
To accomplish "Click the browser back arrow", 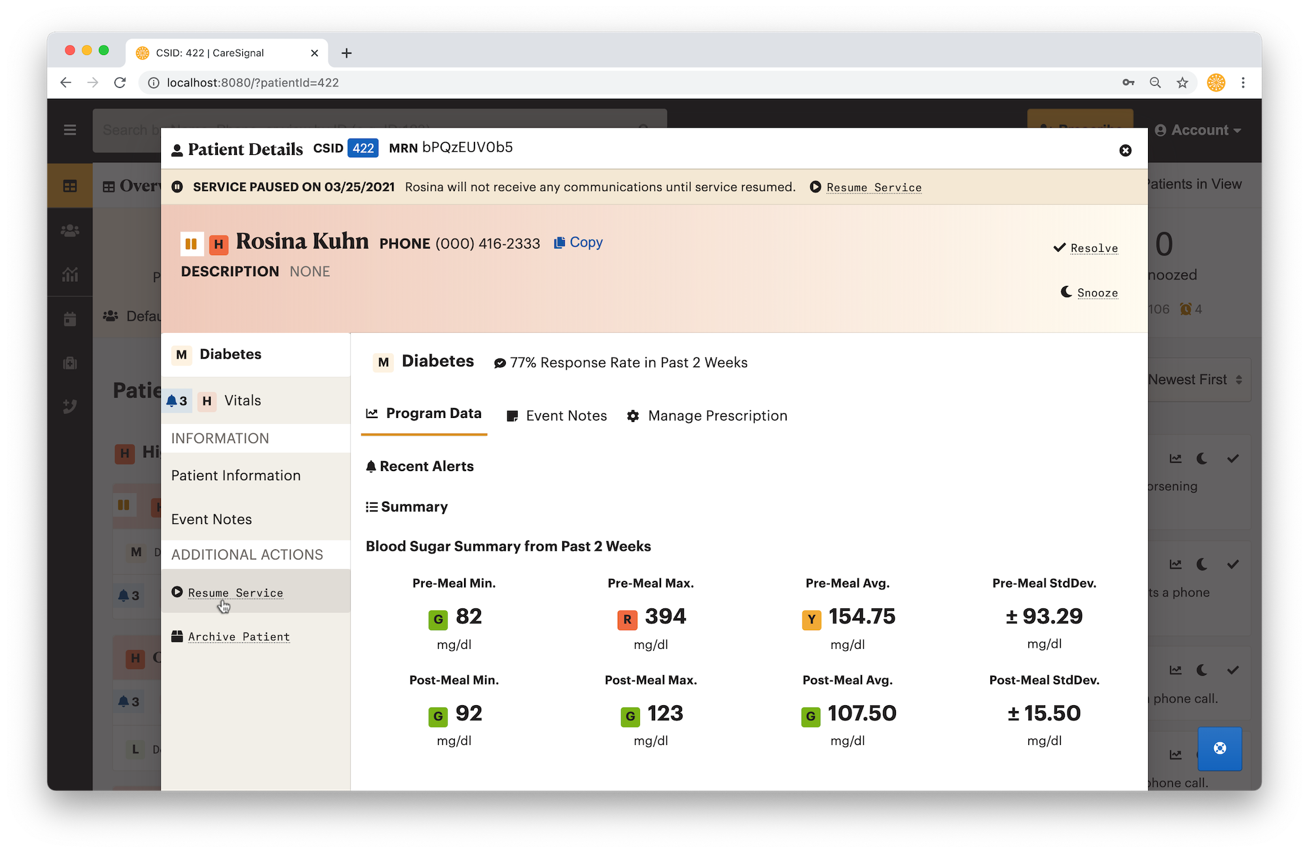I will (x=65, y=82).
